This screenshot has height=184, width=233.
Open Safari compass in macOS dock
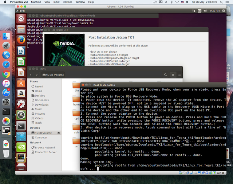coord(6,65)
